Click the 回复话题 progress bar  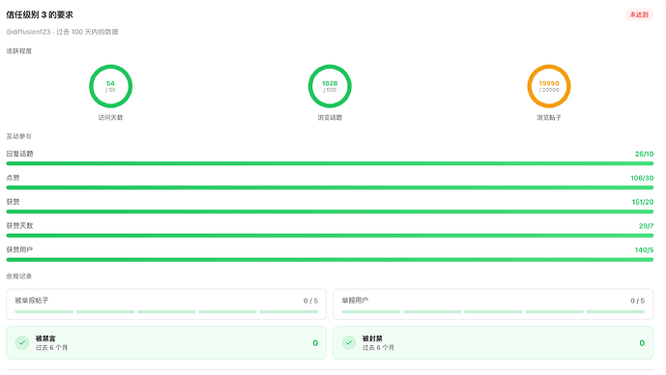click(330, 163)
